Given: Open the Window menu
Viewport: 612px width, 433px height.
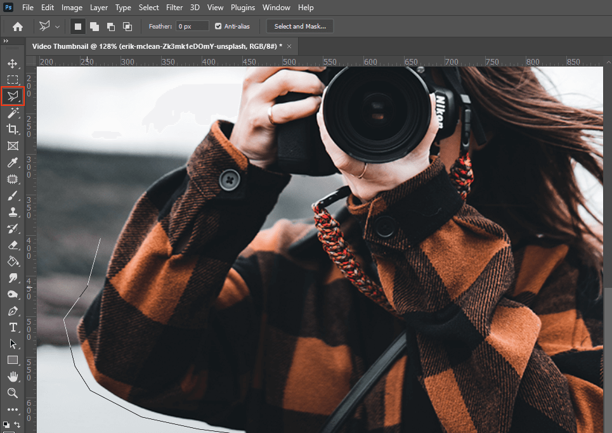Looking at the screenshot, I should point(277,8).
